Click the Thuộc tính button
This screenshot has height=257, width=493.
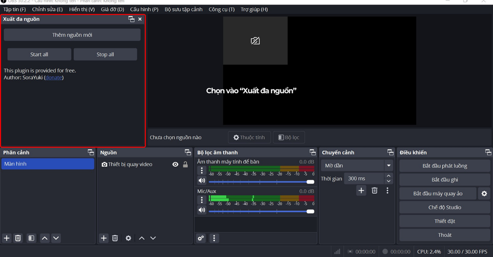point(249,137)
